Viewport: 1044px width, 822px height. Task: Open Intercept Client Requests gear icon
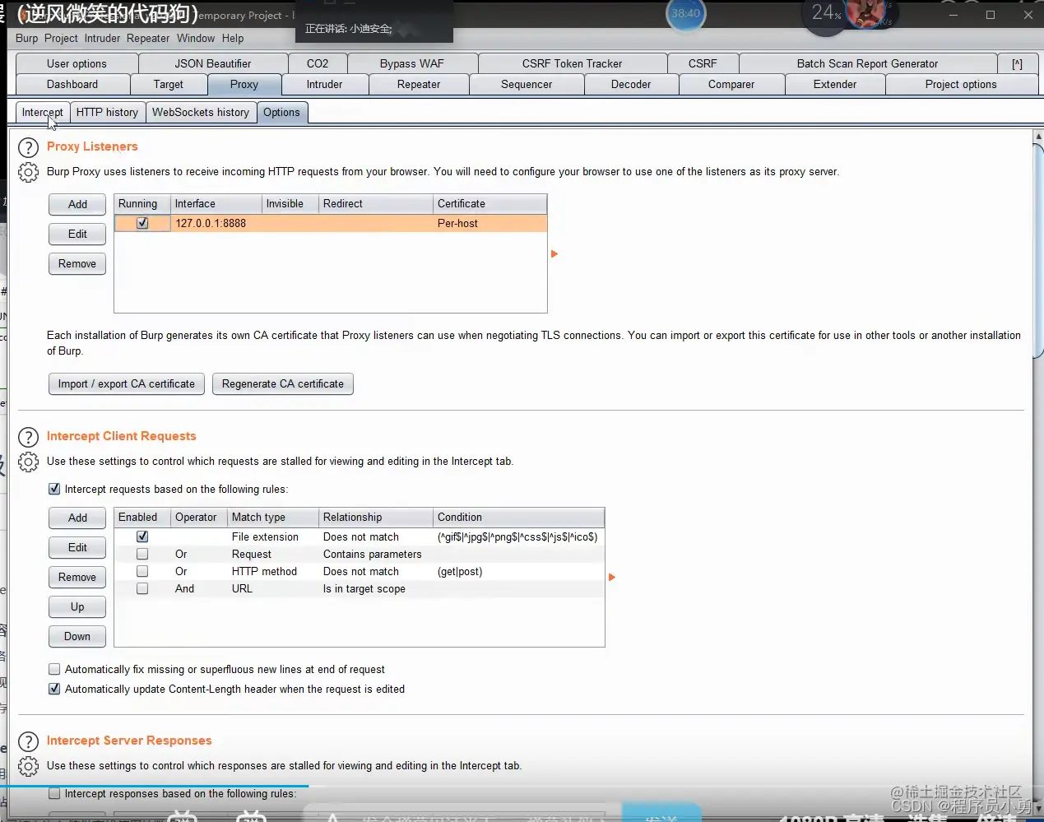click(28, 462)
